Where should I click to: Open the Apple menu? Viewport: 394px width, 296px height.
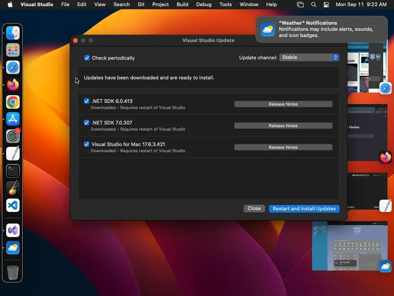pyautogui.click(x=10, y=4)
